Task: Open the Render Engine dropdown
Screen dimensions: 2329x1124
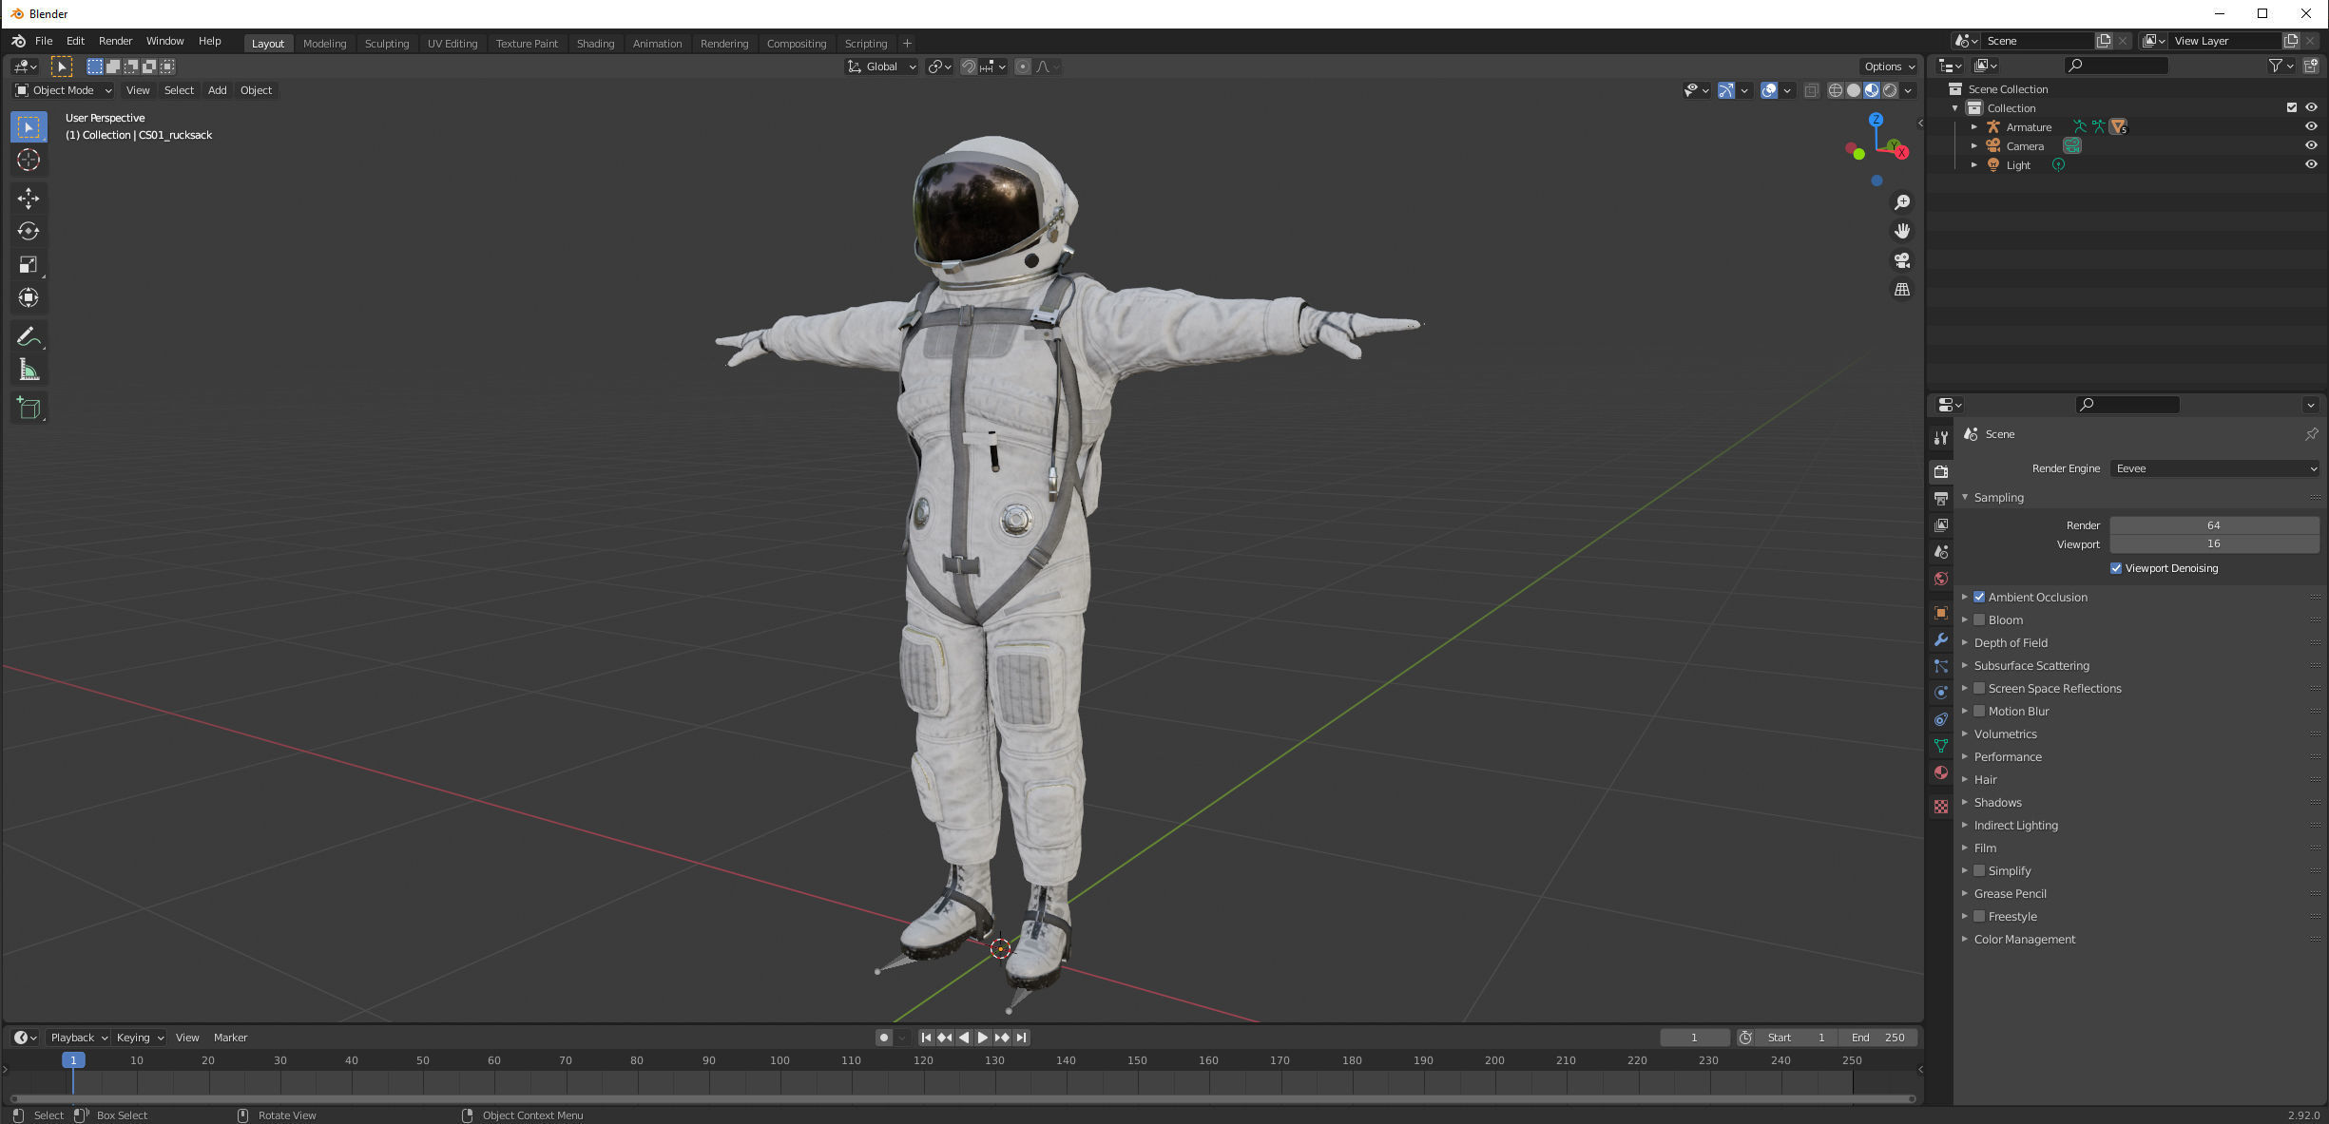Action: (2215, 468)
